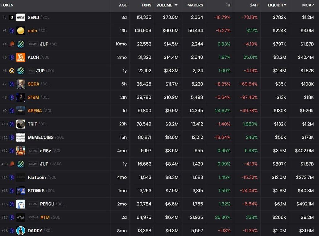Click the CPMM badge on the ATM row
The image size is (319, 236).
[x=33, y=217]
